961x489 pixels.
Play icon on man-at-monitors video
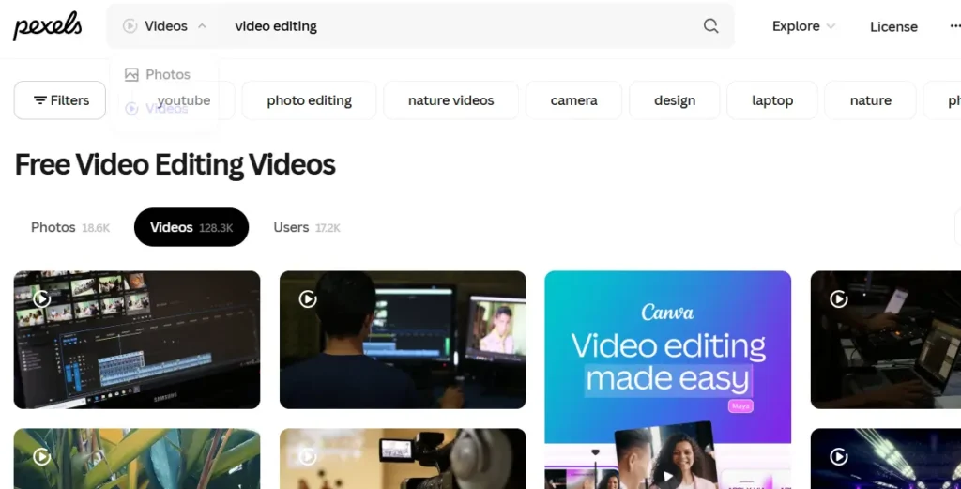[x=308, y=299]
